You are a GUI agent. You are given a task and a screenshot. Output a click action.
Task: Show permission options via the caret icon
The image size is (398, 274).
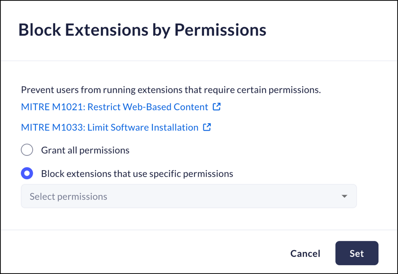[x=344, y=196]
